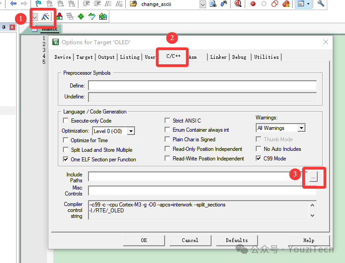Click the Misc Controls text field
The width and height of the screenshot is (345, 263).
tap(202, 191)
